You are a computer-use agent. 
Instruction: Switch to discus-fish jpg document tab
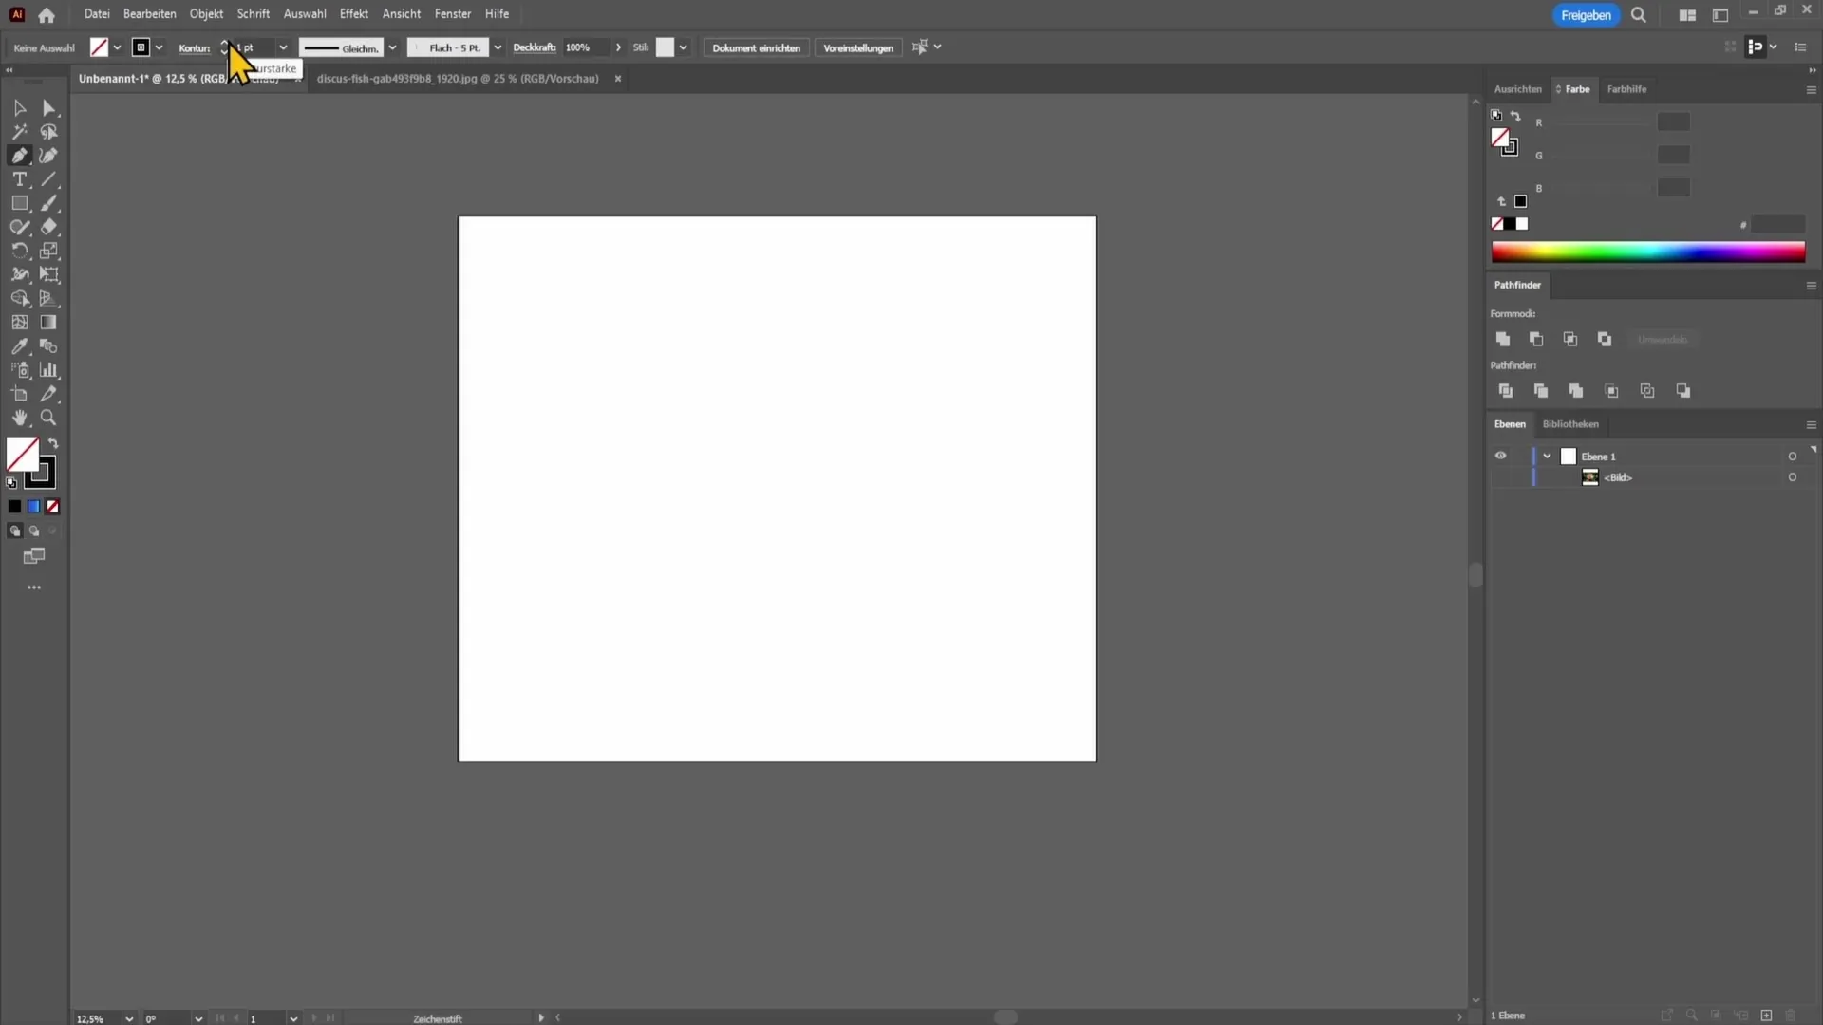point(458,79)
